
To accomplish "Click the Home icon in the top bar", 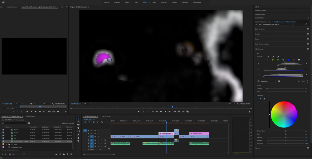I will (x=3, y=2).
